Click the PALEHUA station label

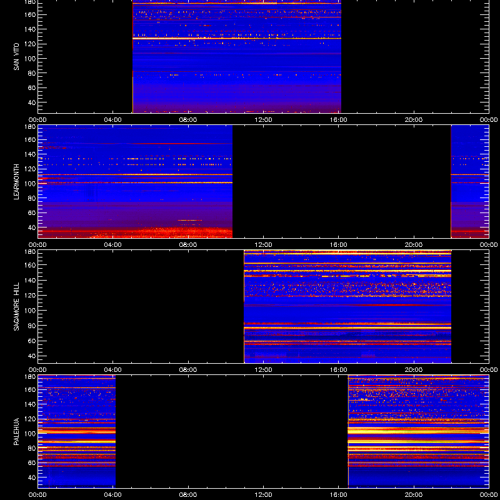pos(16,431)
